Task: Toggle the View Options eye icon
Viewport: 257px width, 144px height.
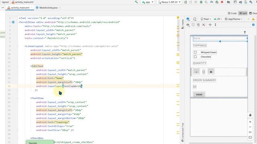Action: pyautogui.click(x=188, y=25)
